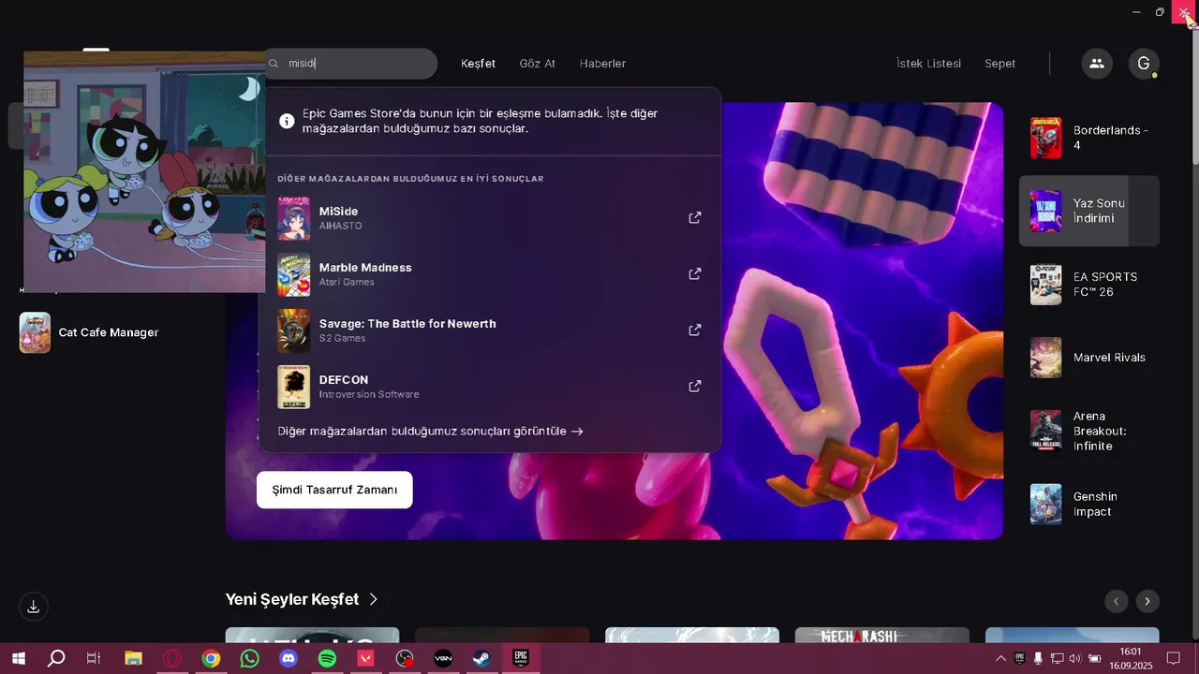The image size is (1199, 674).
Task: Click the Borderlands 4 thumbnail image
Action: click(1046, 138)
